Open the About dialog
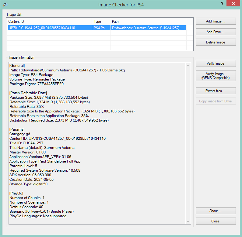Screen dimensions: 242x237 216,211
